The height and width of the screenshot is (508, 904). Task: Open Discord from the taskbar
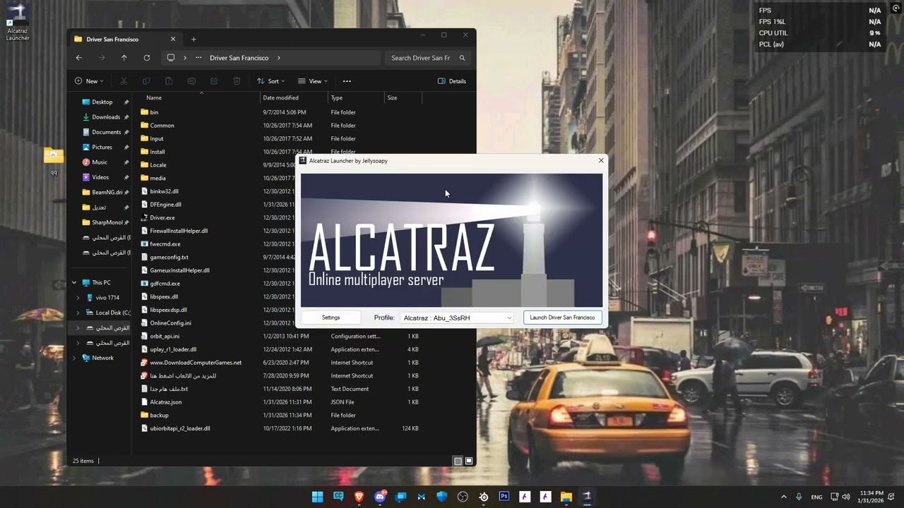tap(380, 497)
